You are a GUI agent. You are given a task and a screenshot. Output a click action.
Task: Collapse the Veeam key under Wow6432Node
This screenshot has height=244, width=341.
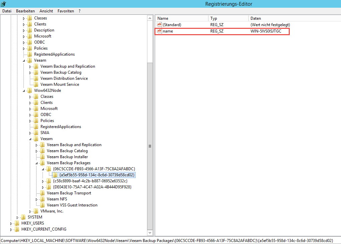[30, 139]
